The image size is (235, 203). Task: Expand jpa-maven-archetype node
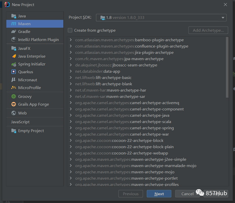click(71, 59)
